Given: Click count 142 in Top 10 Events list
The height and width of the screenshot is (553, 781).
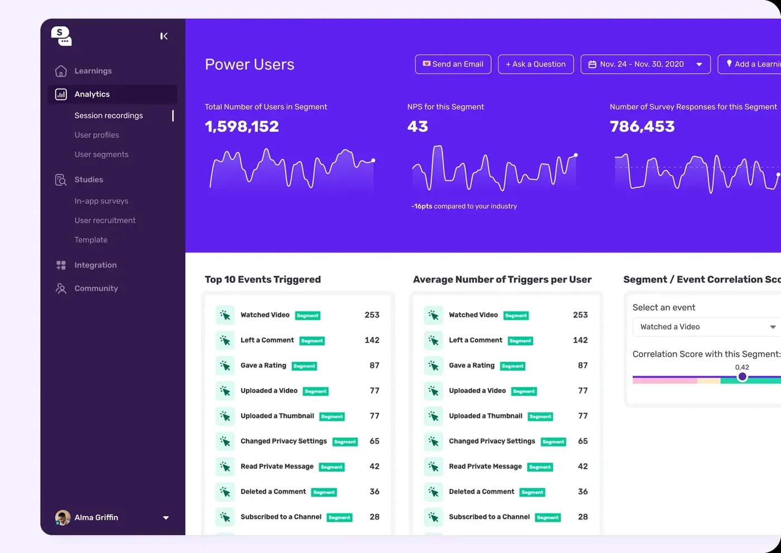Looking at the screenshot, I should 372,341.
